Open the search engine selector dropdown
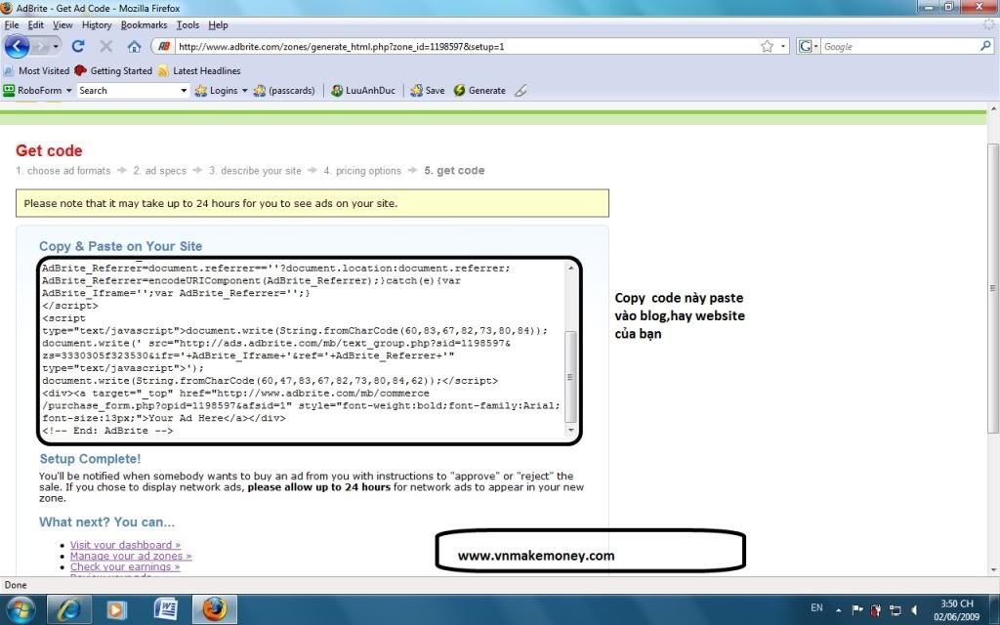Viewport: 1000px width, 625px height. pyautogui.click(x=815, y=47)
